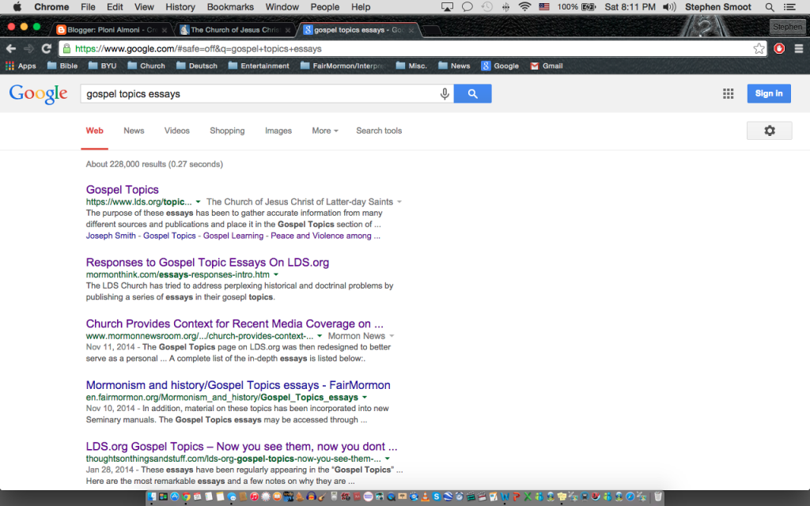Select the News search tab

pos(134,130)
